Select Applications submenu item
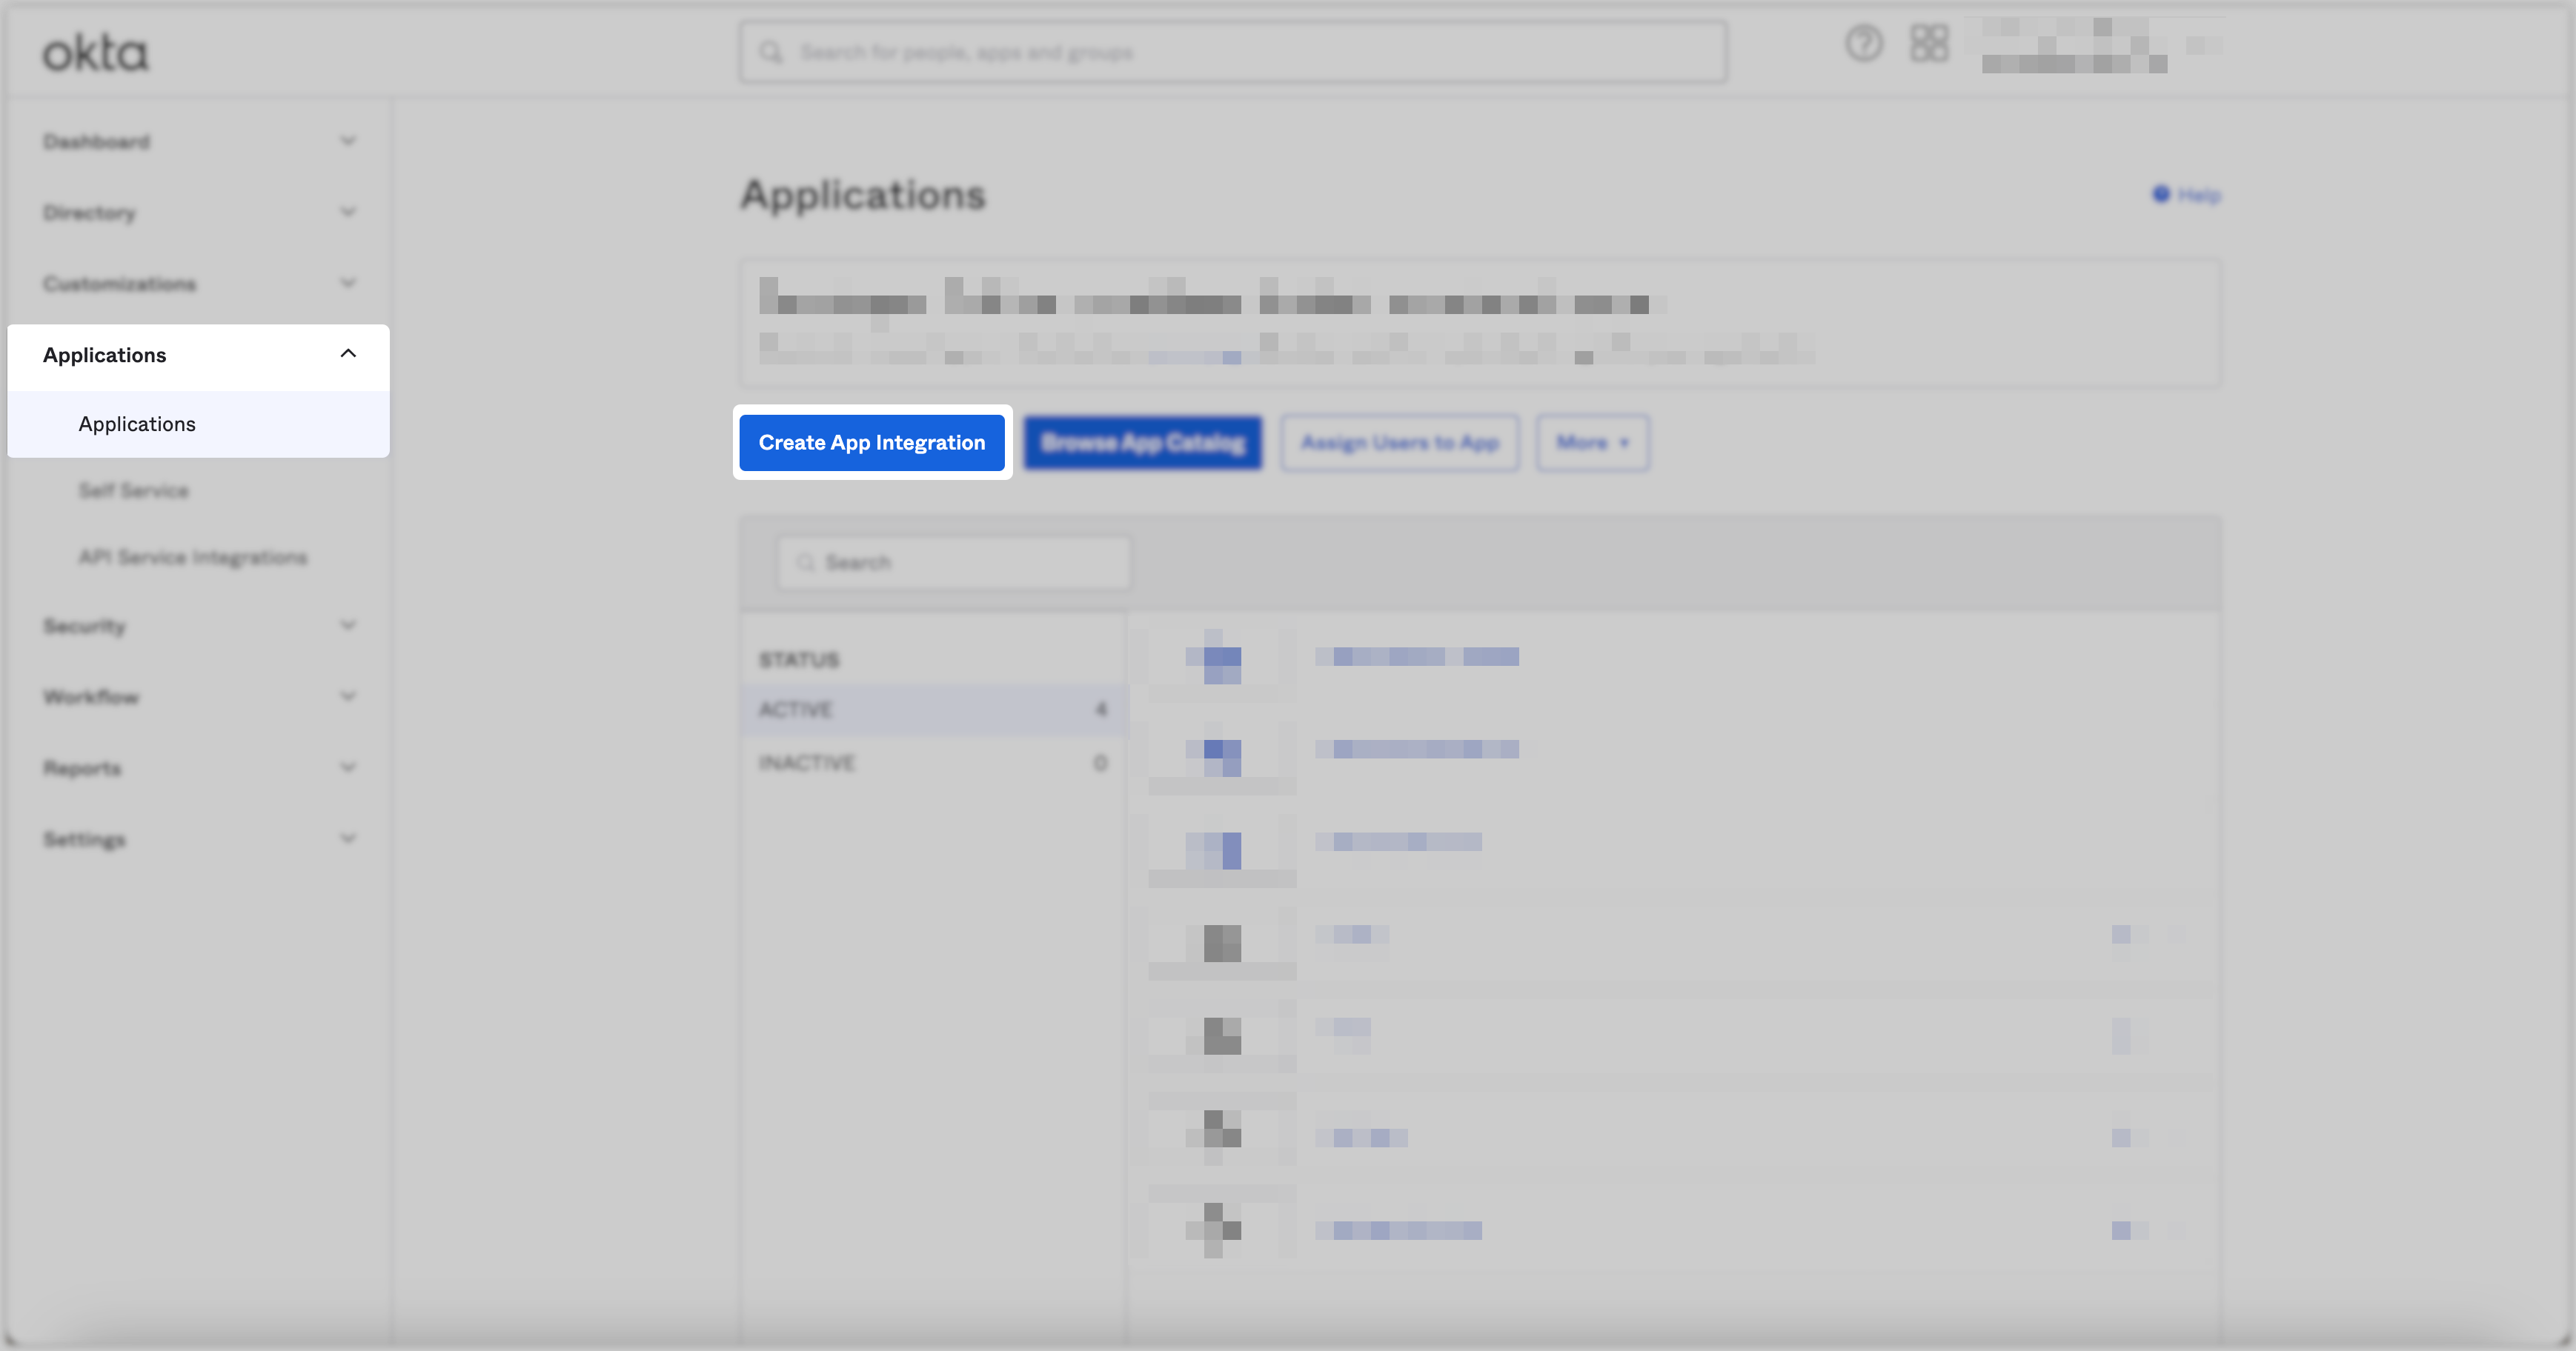 click(x=137, y=424)
